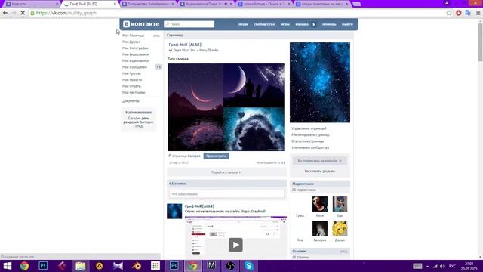Open 'Управление страницей' link
The width and height of the screenshot is (483, 272).
point(309,128)
